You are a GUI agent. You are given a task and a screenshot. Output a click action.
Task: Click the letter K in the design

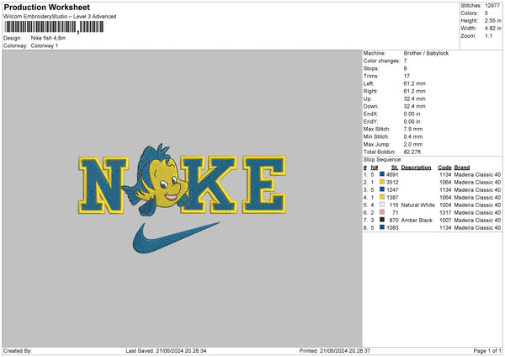click(x=209, y=184)
